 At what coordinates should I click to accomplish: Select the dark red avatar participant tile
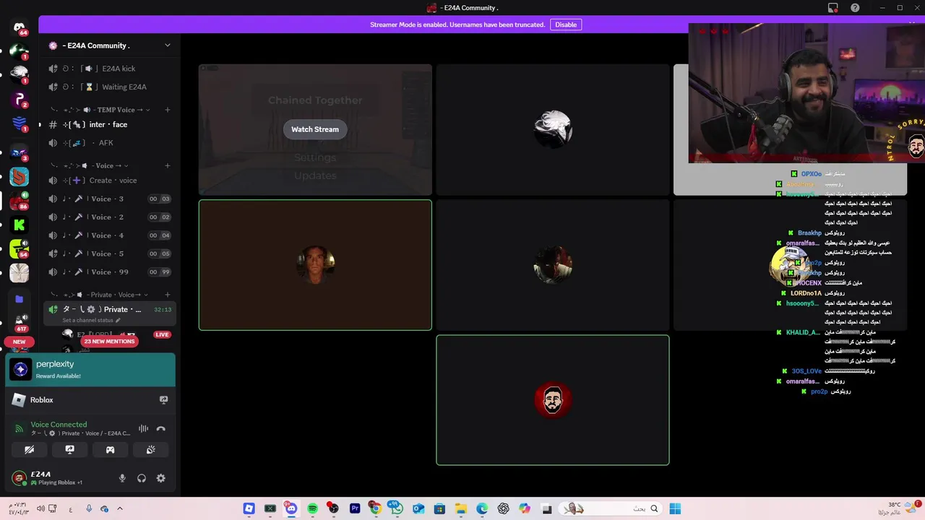pyautogui.click(x=553, y=265)
